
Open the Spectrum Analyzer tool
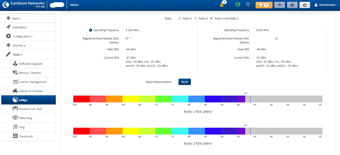click(31, 91)
